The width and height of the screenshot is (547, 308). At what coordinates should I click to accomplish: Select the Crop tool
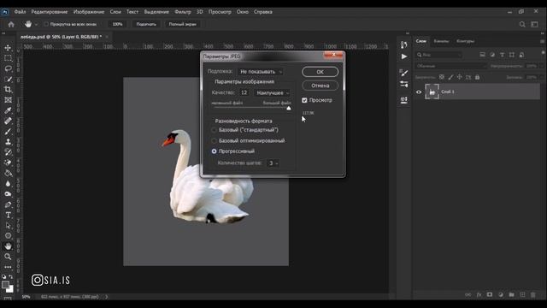tap(8, 89)
